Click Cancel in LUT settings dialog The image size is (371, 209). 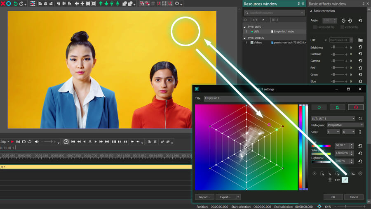(354, 197)
